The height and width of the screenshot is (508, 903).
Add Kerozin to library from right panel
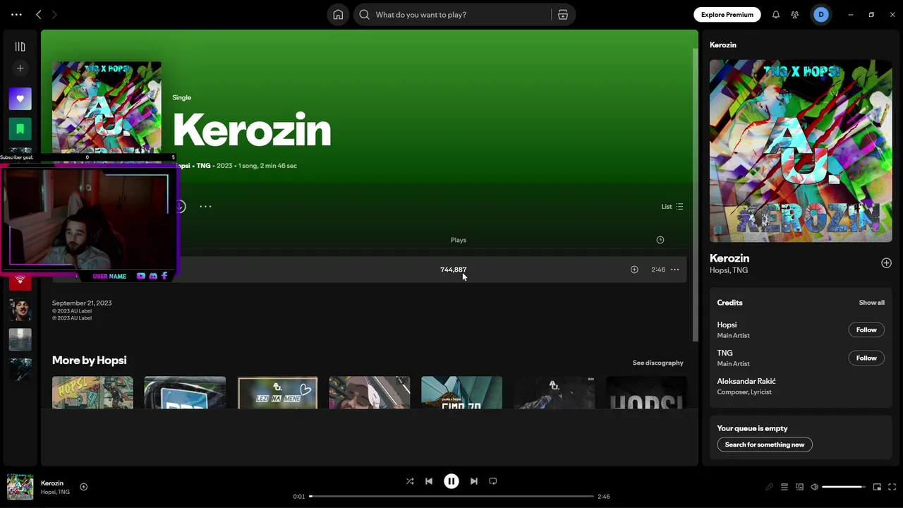coord(886,263)
